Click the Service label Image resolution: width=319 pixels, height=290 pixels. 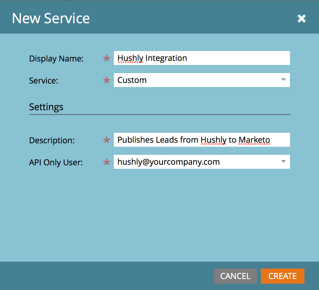[x=44, y=81]
